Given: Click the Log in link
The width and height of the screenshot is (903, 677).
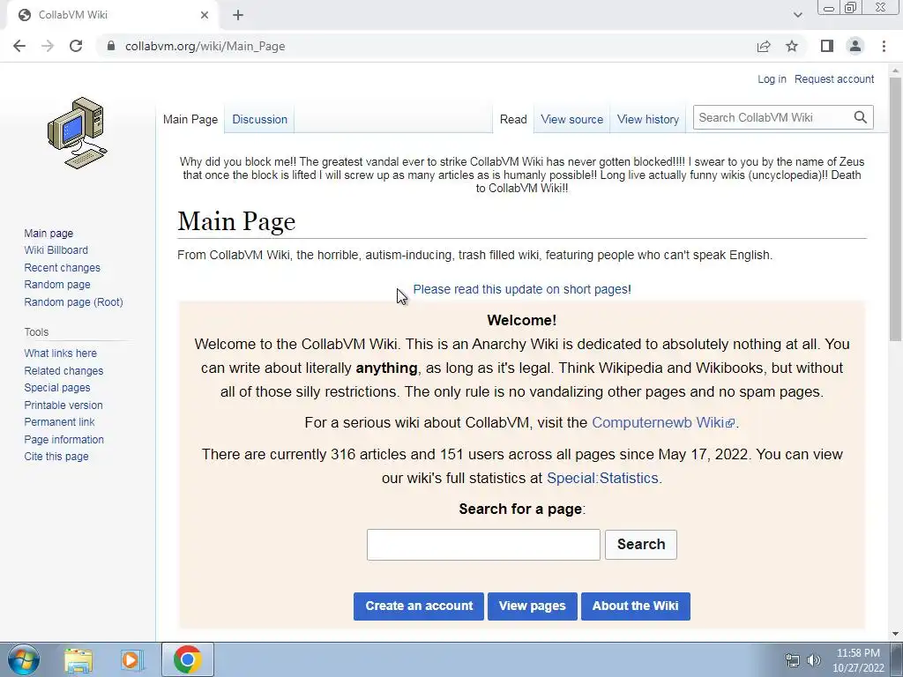Looking at the screenshot, I should pos(772,78).
